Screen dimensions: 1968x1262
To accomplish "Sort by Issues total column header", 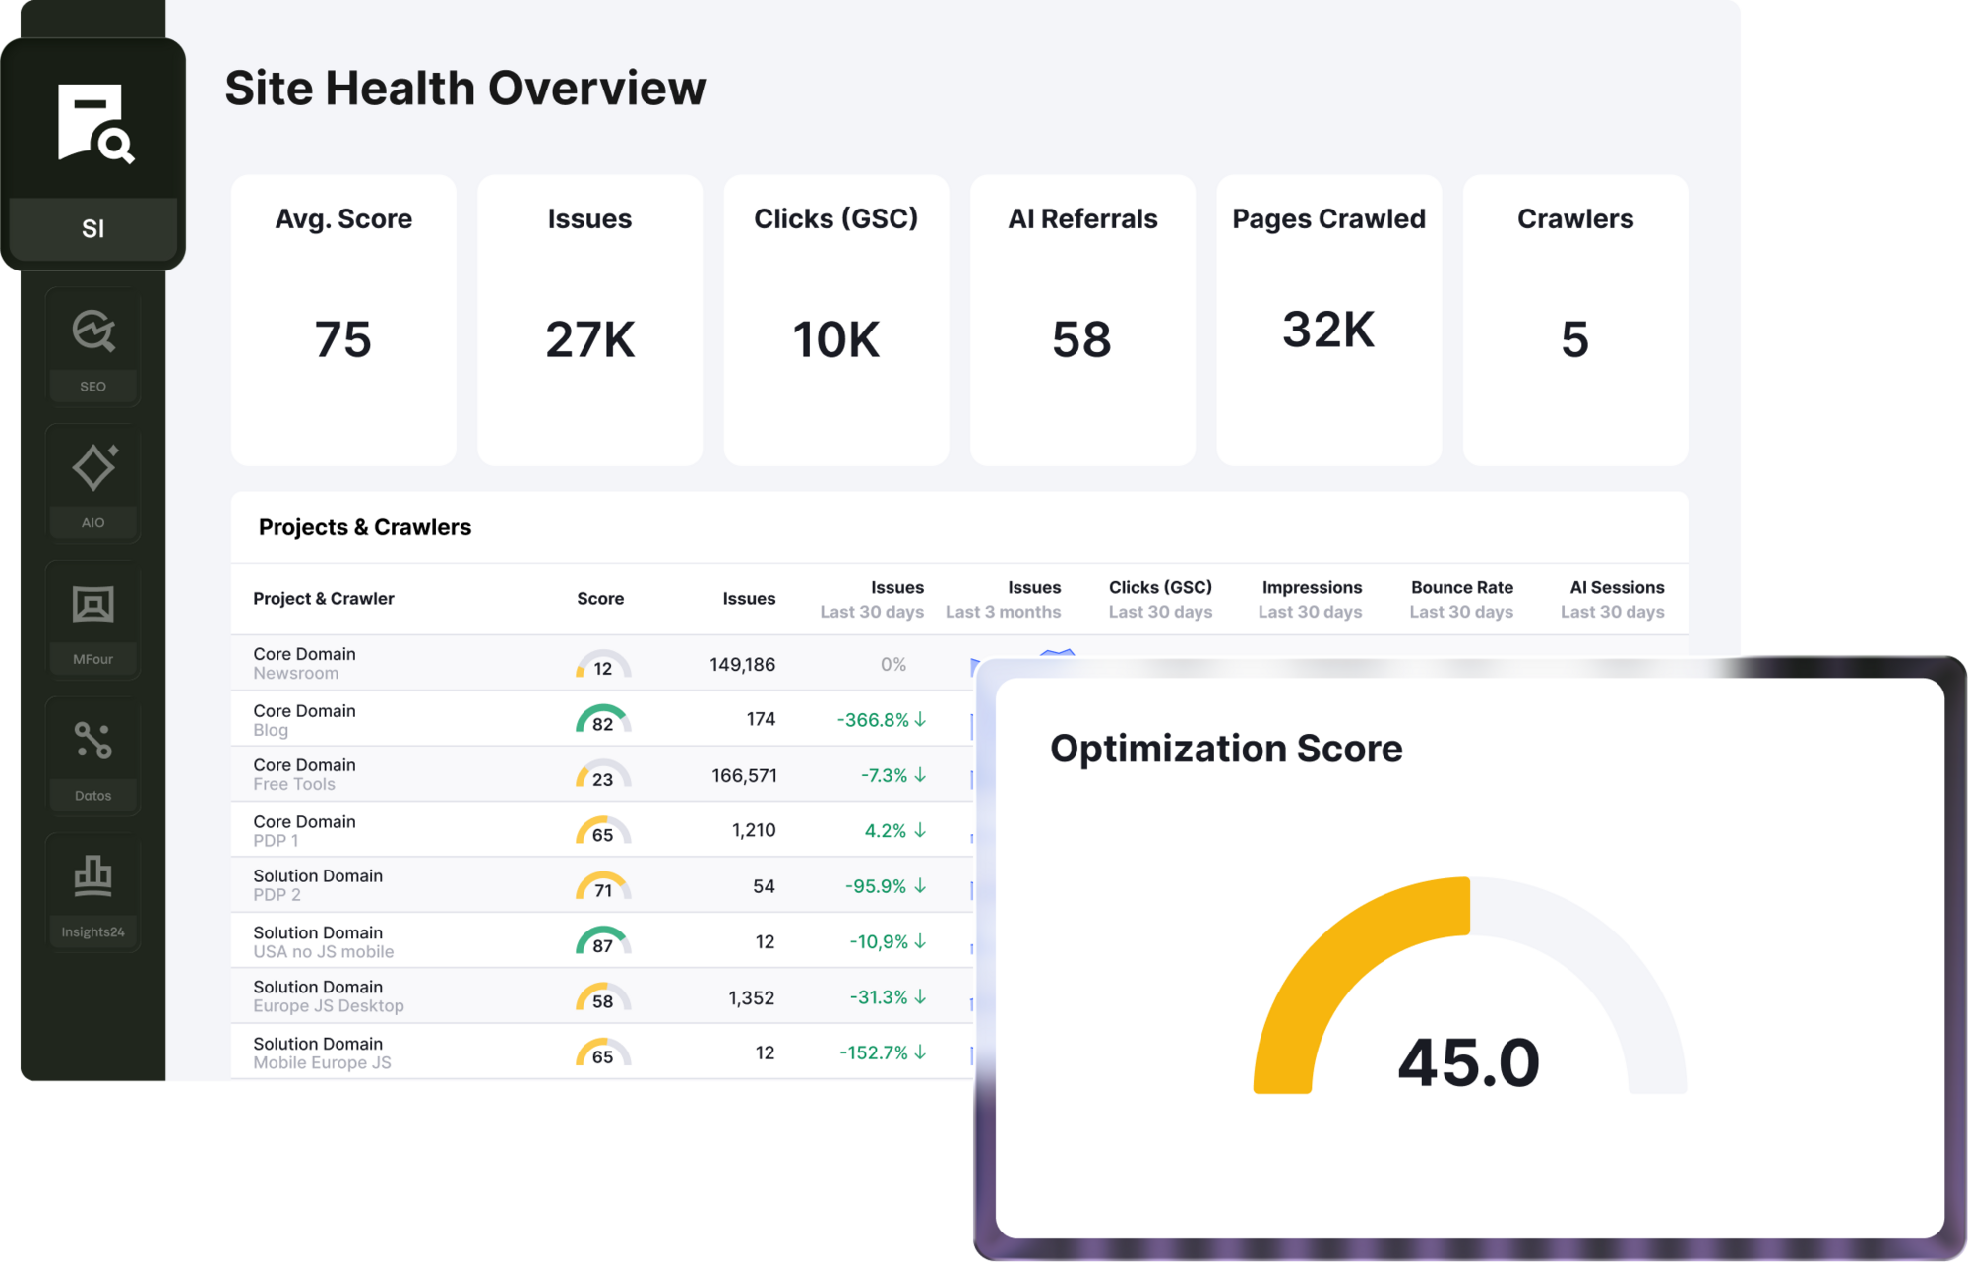I will [x=749, y=599].
